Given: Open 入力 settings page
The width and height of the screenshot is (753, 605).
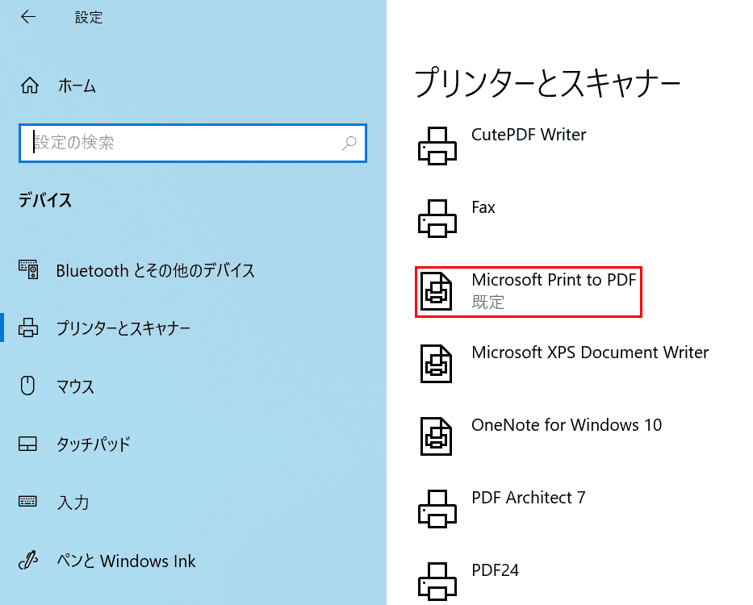Looking at the screenshot, I should click(x=73, y=503).
